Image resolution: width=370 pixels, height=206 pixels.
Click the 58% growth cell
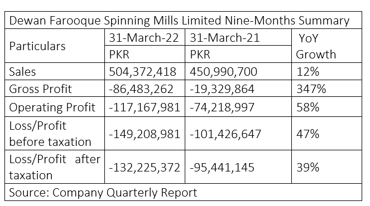(x=326, y=107)
